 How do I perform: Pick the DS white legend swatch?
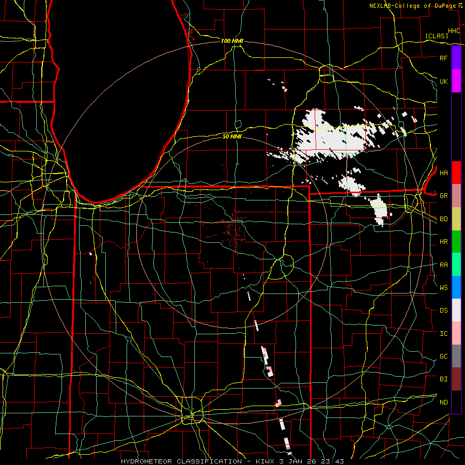[456, 310]
